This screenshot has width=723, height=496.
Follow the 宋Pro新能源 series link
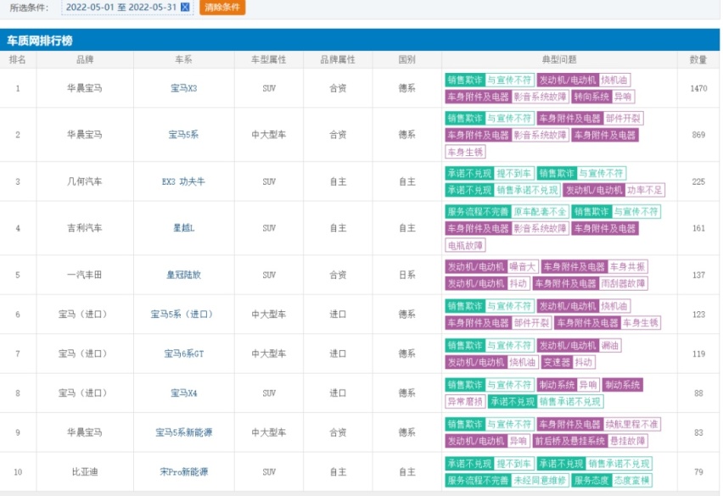183,471
